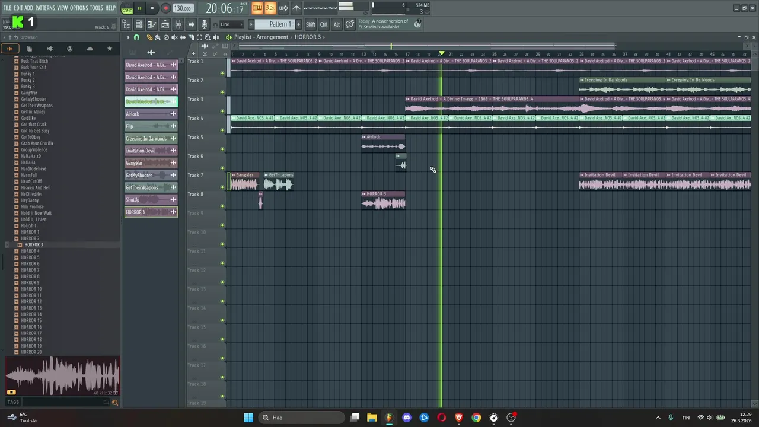This screenshot has width=759, height=427.
Task: Click the red record button
Action: (x=165, y=8)
